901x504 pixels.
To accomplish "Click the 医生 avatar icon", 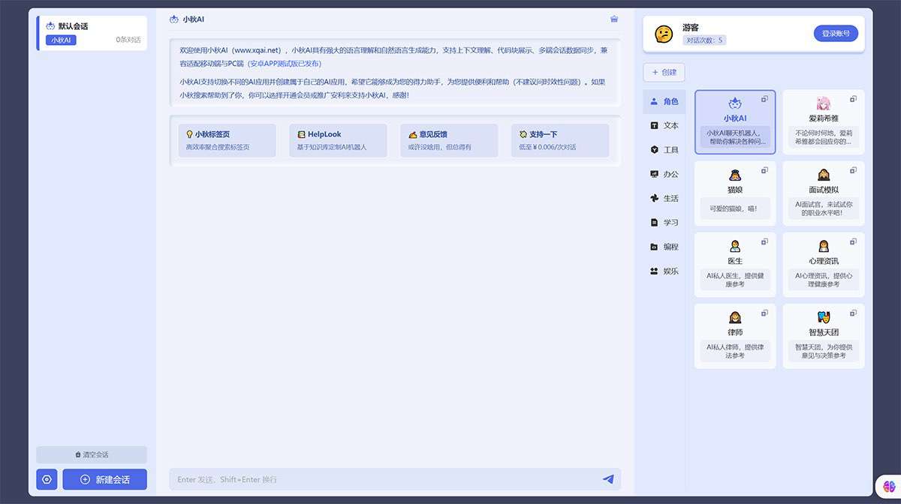I will click(x=735, y=246).
